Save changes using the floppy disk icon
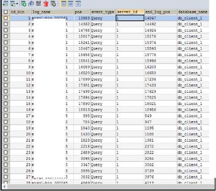 [38, 4]
